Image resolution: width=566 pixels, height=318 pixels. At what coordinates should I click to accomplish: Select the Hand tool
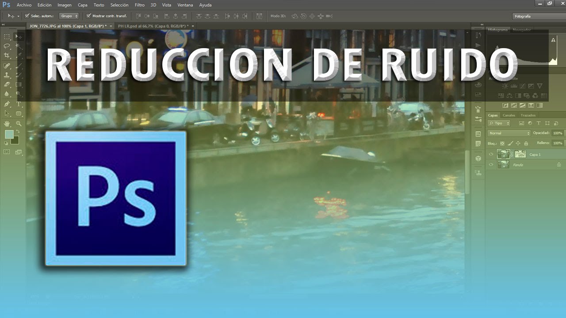coord(7,124)
